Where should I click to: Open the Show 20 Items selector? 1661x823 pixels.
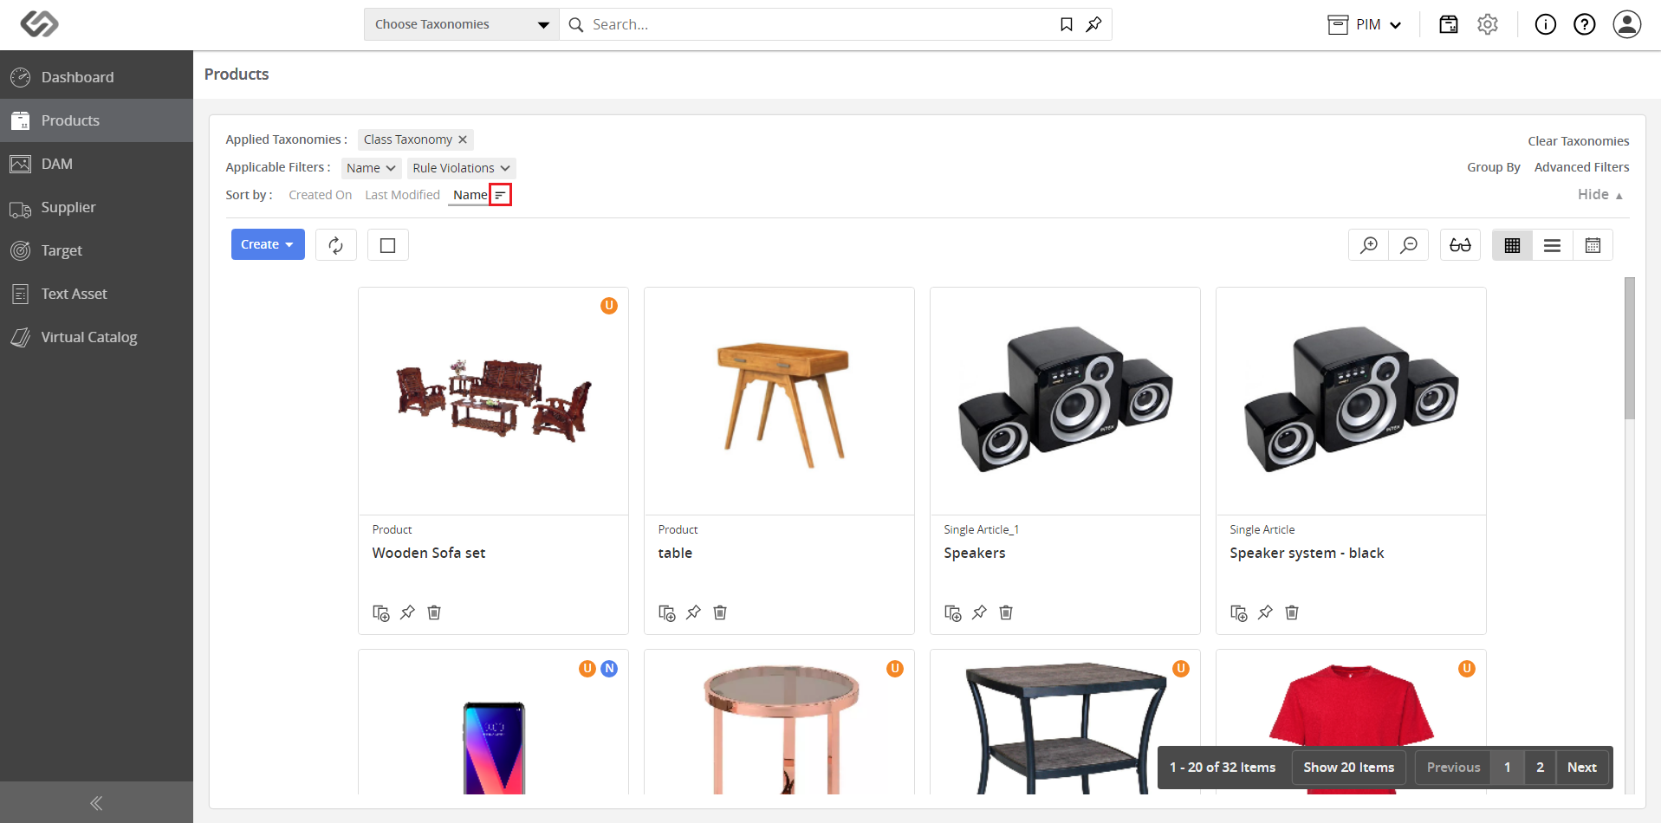click(1348, 768)
